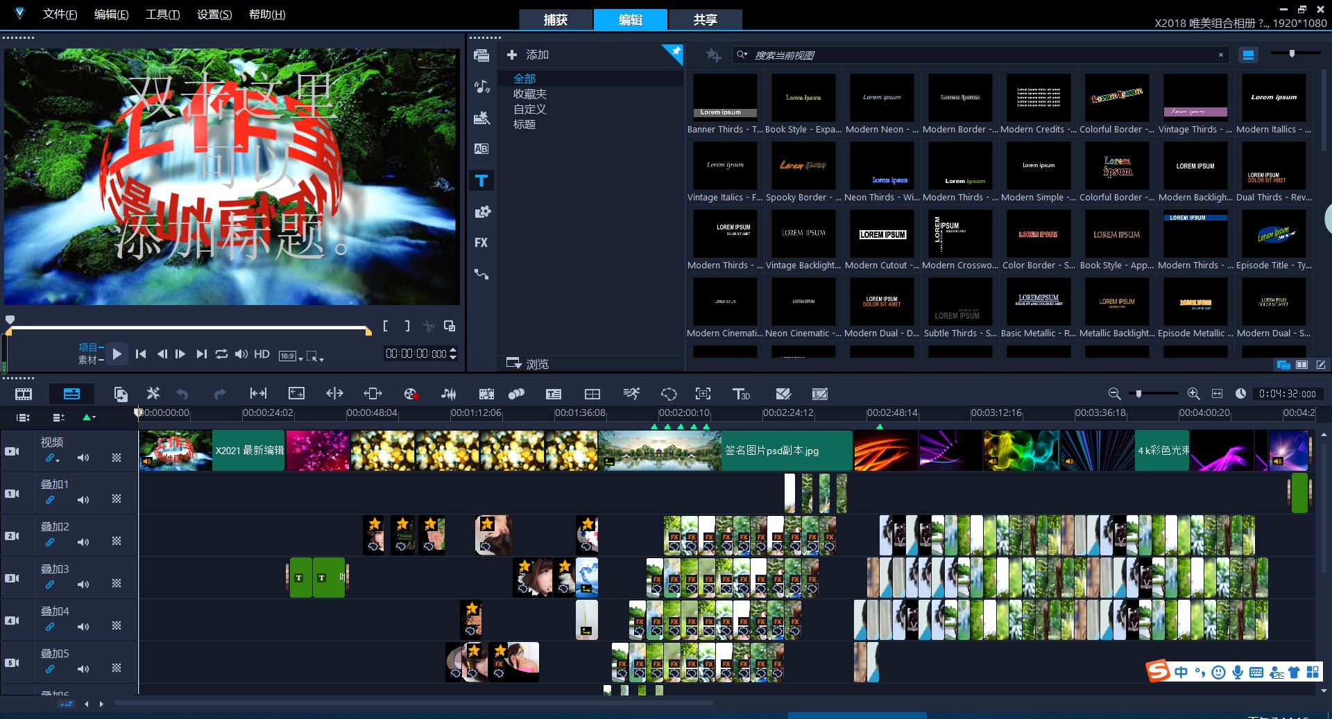Click the redo arrow in timeline toolbar

(x=220, y=394)
